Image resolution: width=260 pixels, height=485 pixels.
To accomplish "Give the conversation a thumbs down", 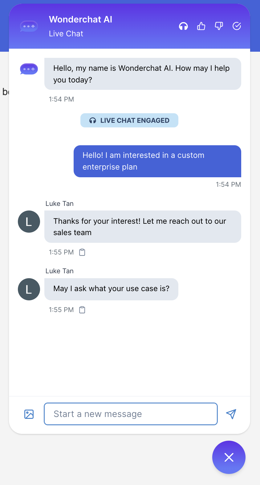I will tap(219, 26).
